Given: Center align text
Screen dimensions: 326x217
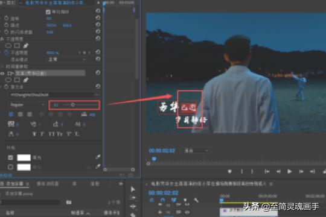Looking at the screenshot, I should (21, 114).
